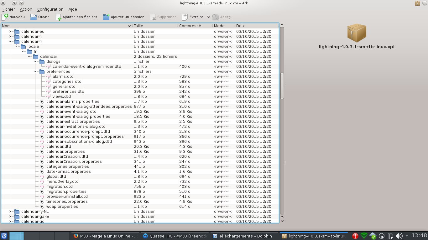
Task: Expand the calendar-ga-IE folder
Action: point(10,217)
